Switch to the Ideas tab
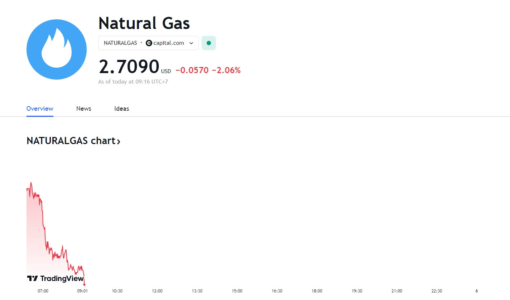The image size is (510, 300). coord(122,109)
